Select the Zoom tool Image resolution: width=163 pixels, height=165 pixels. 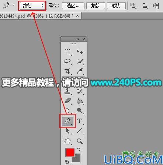click(80, 141)
